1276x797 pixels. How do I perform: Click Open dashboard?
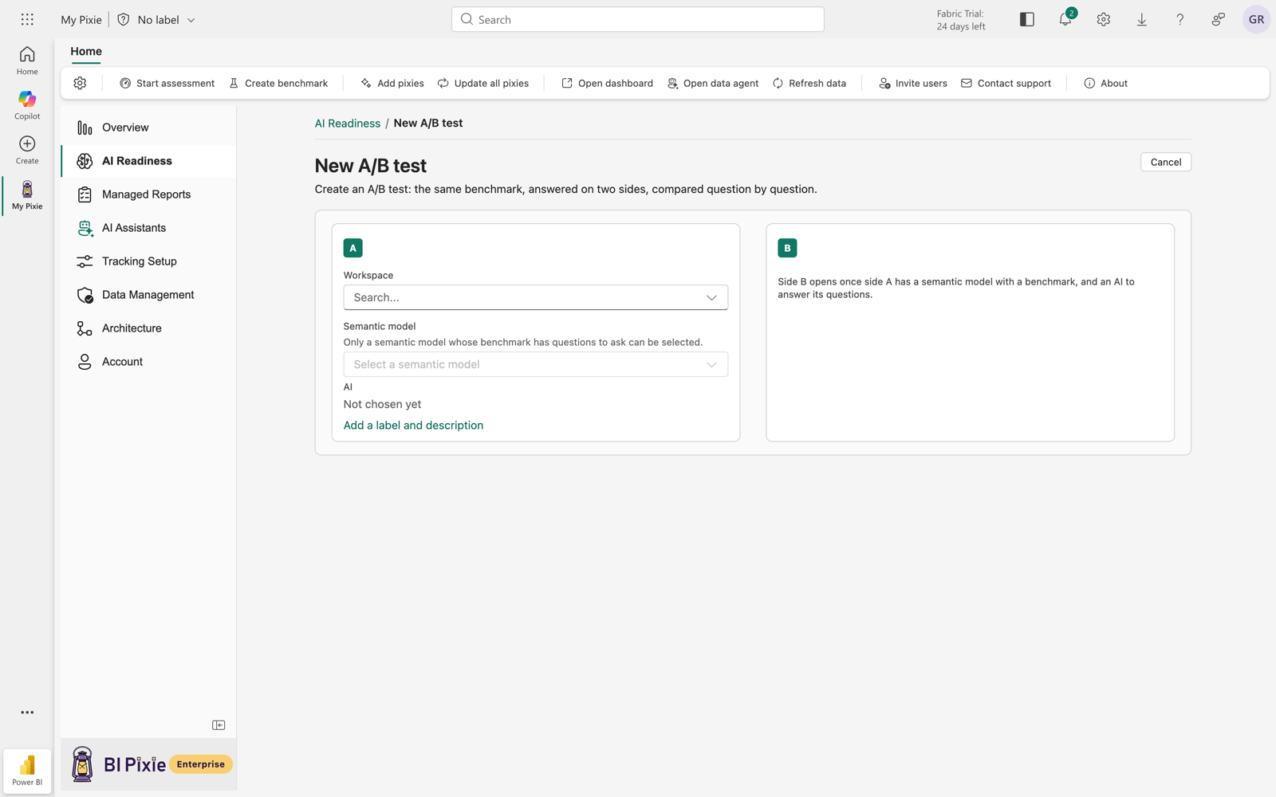pos(607,83)
